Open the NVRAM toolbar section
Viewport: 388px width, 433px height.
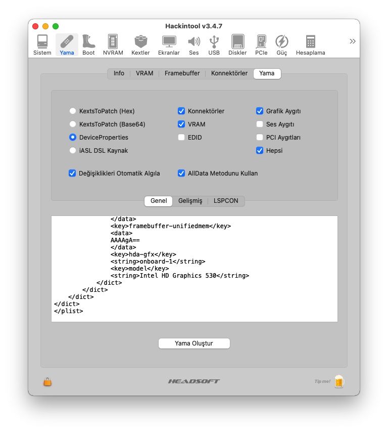[x=113, y=45]
